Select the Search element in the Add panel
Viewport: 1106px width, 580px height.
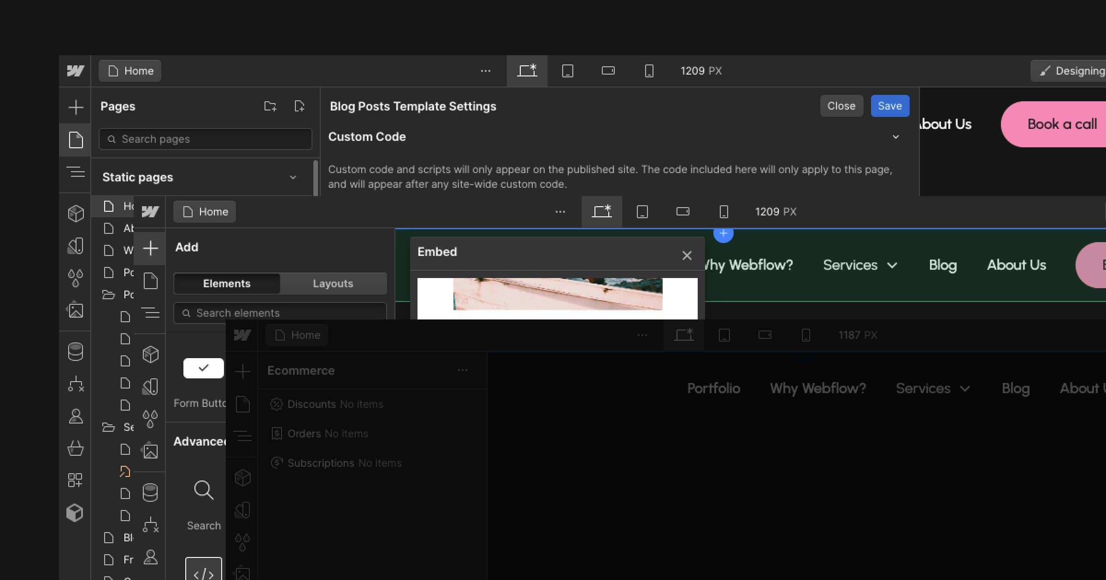pyautogui.click(x=204, y=504)
